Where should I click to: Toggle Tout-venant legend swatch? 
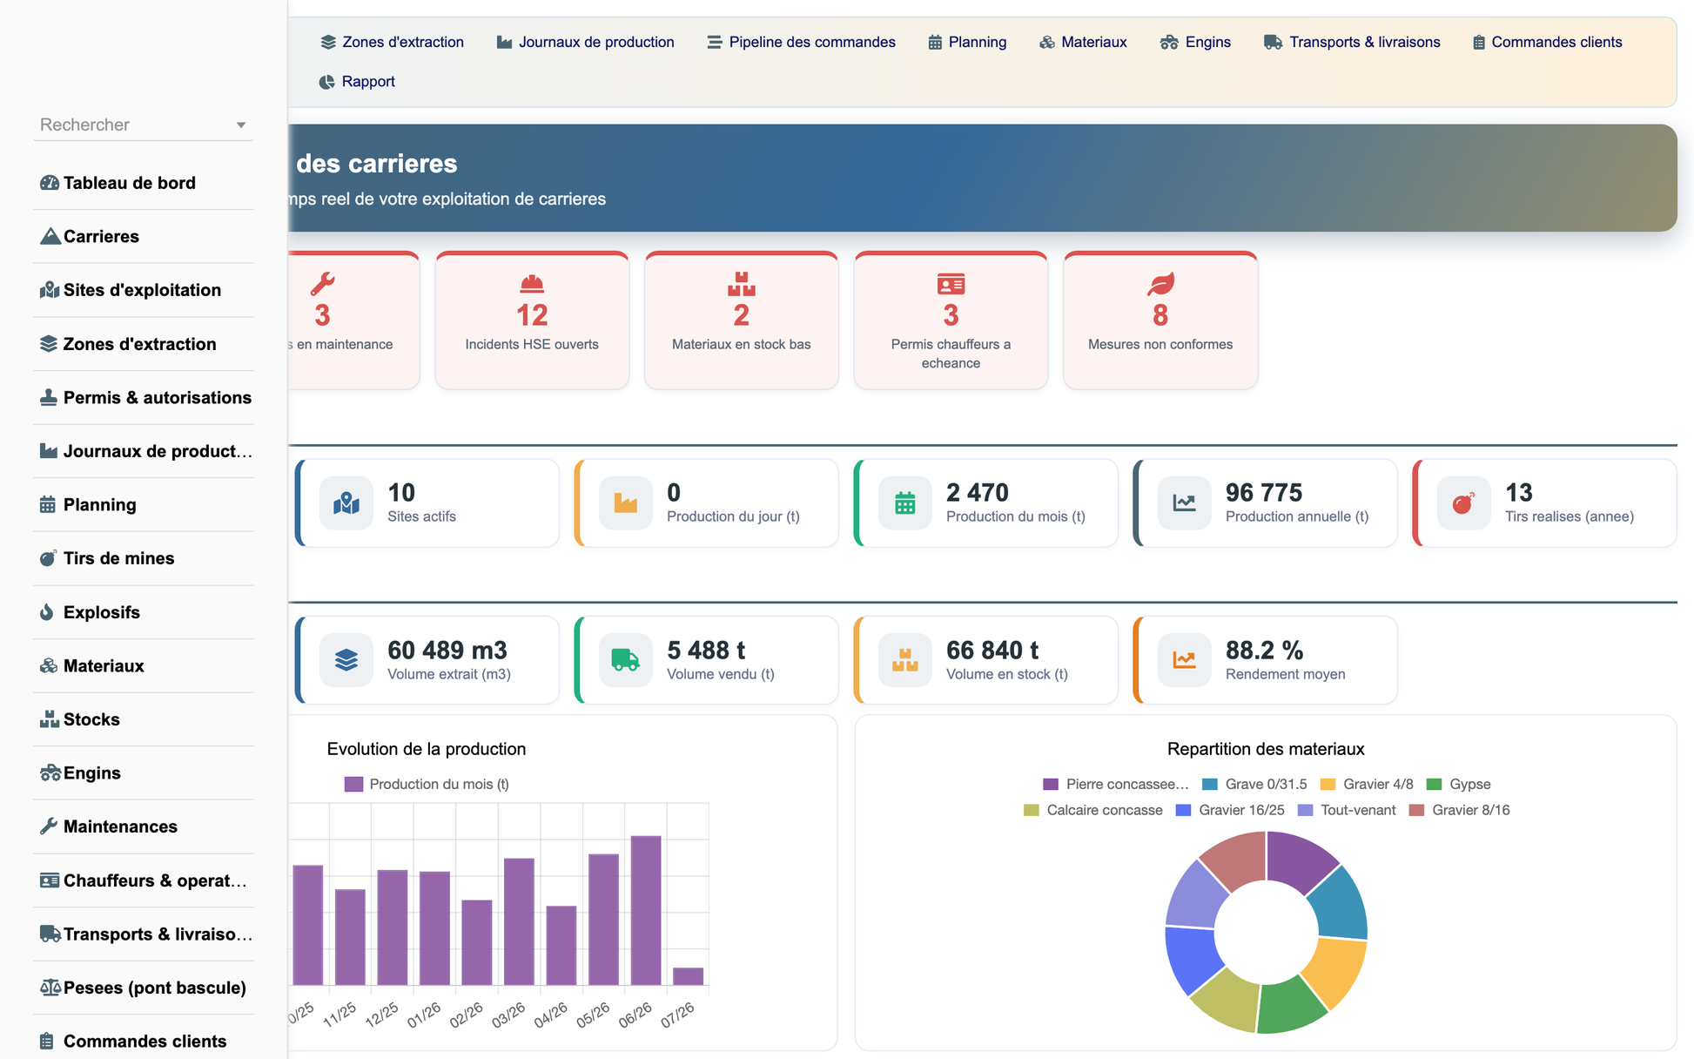pos(1306,811)
